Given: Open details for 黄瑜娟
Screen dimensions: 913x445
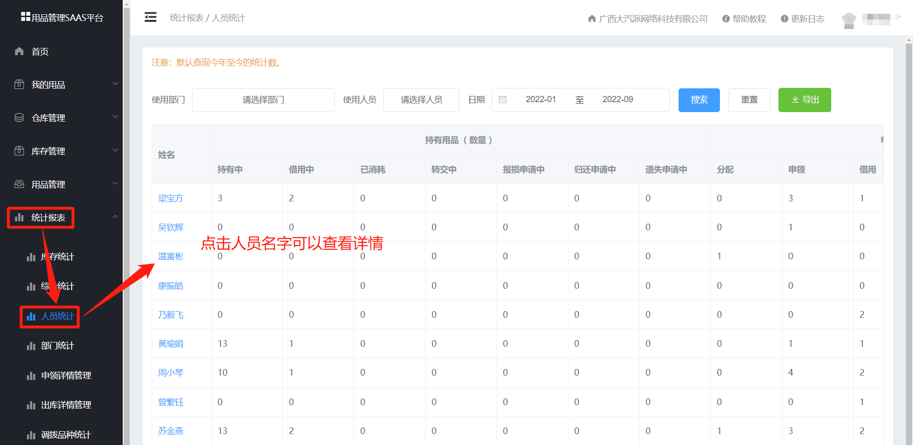Looking at the screenshot, I should point(171,343).
